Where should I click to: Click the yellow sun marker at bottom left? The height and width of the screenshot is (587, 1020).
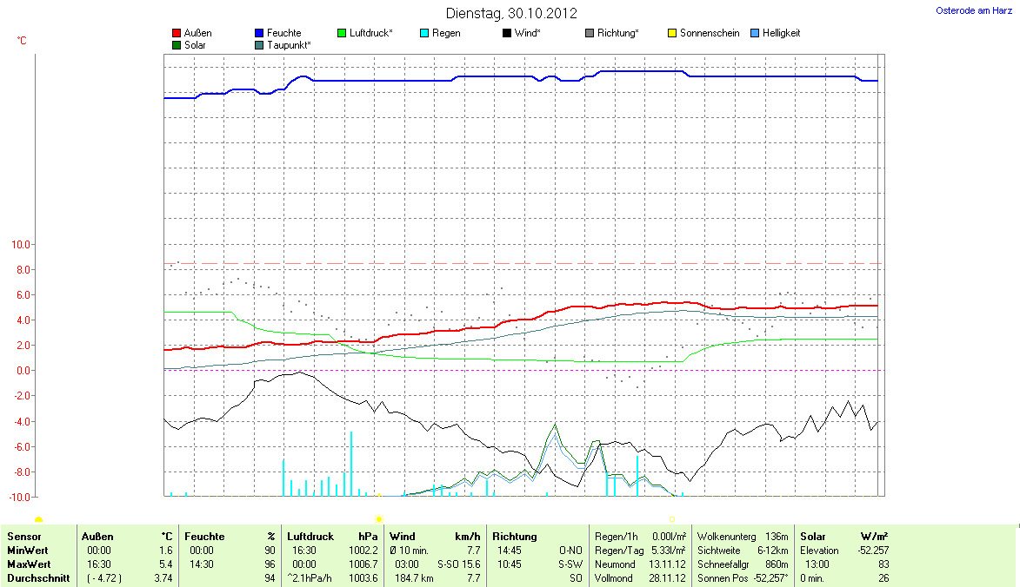tap(38, 519)
